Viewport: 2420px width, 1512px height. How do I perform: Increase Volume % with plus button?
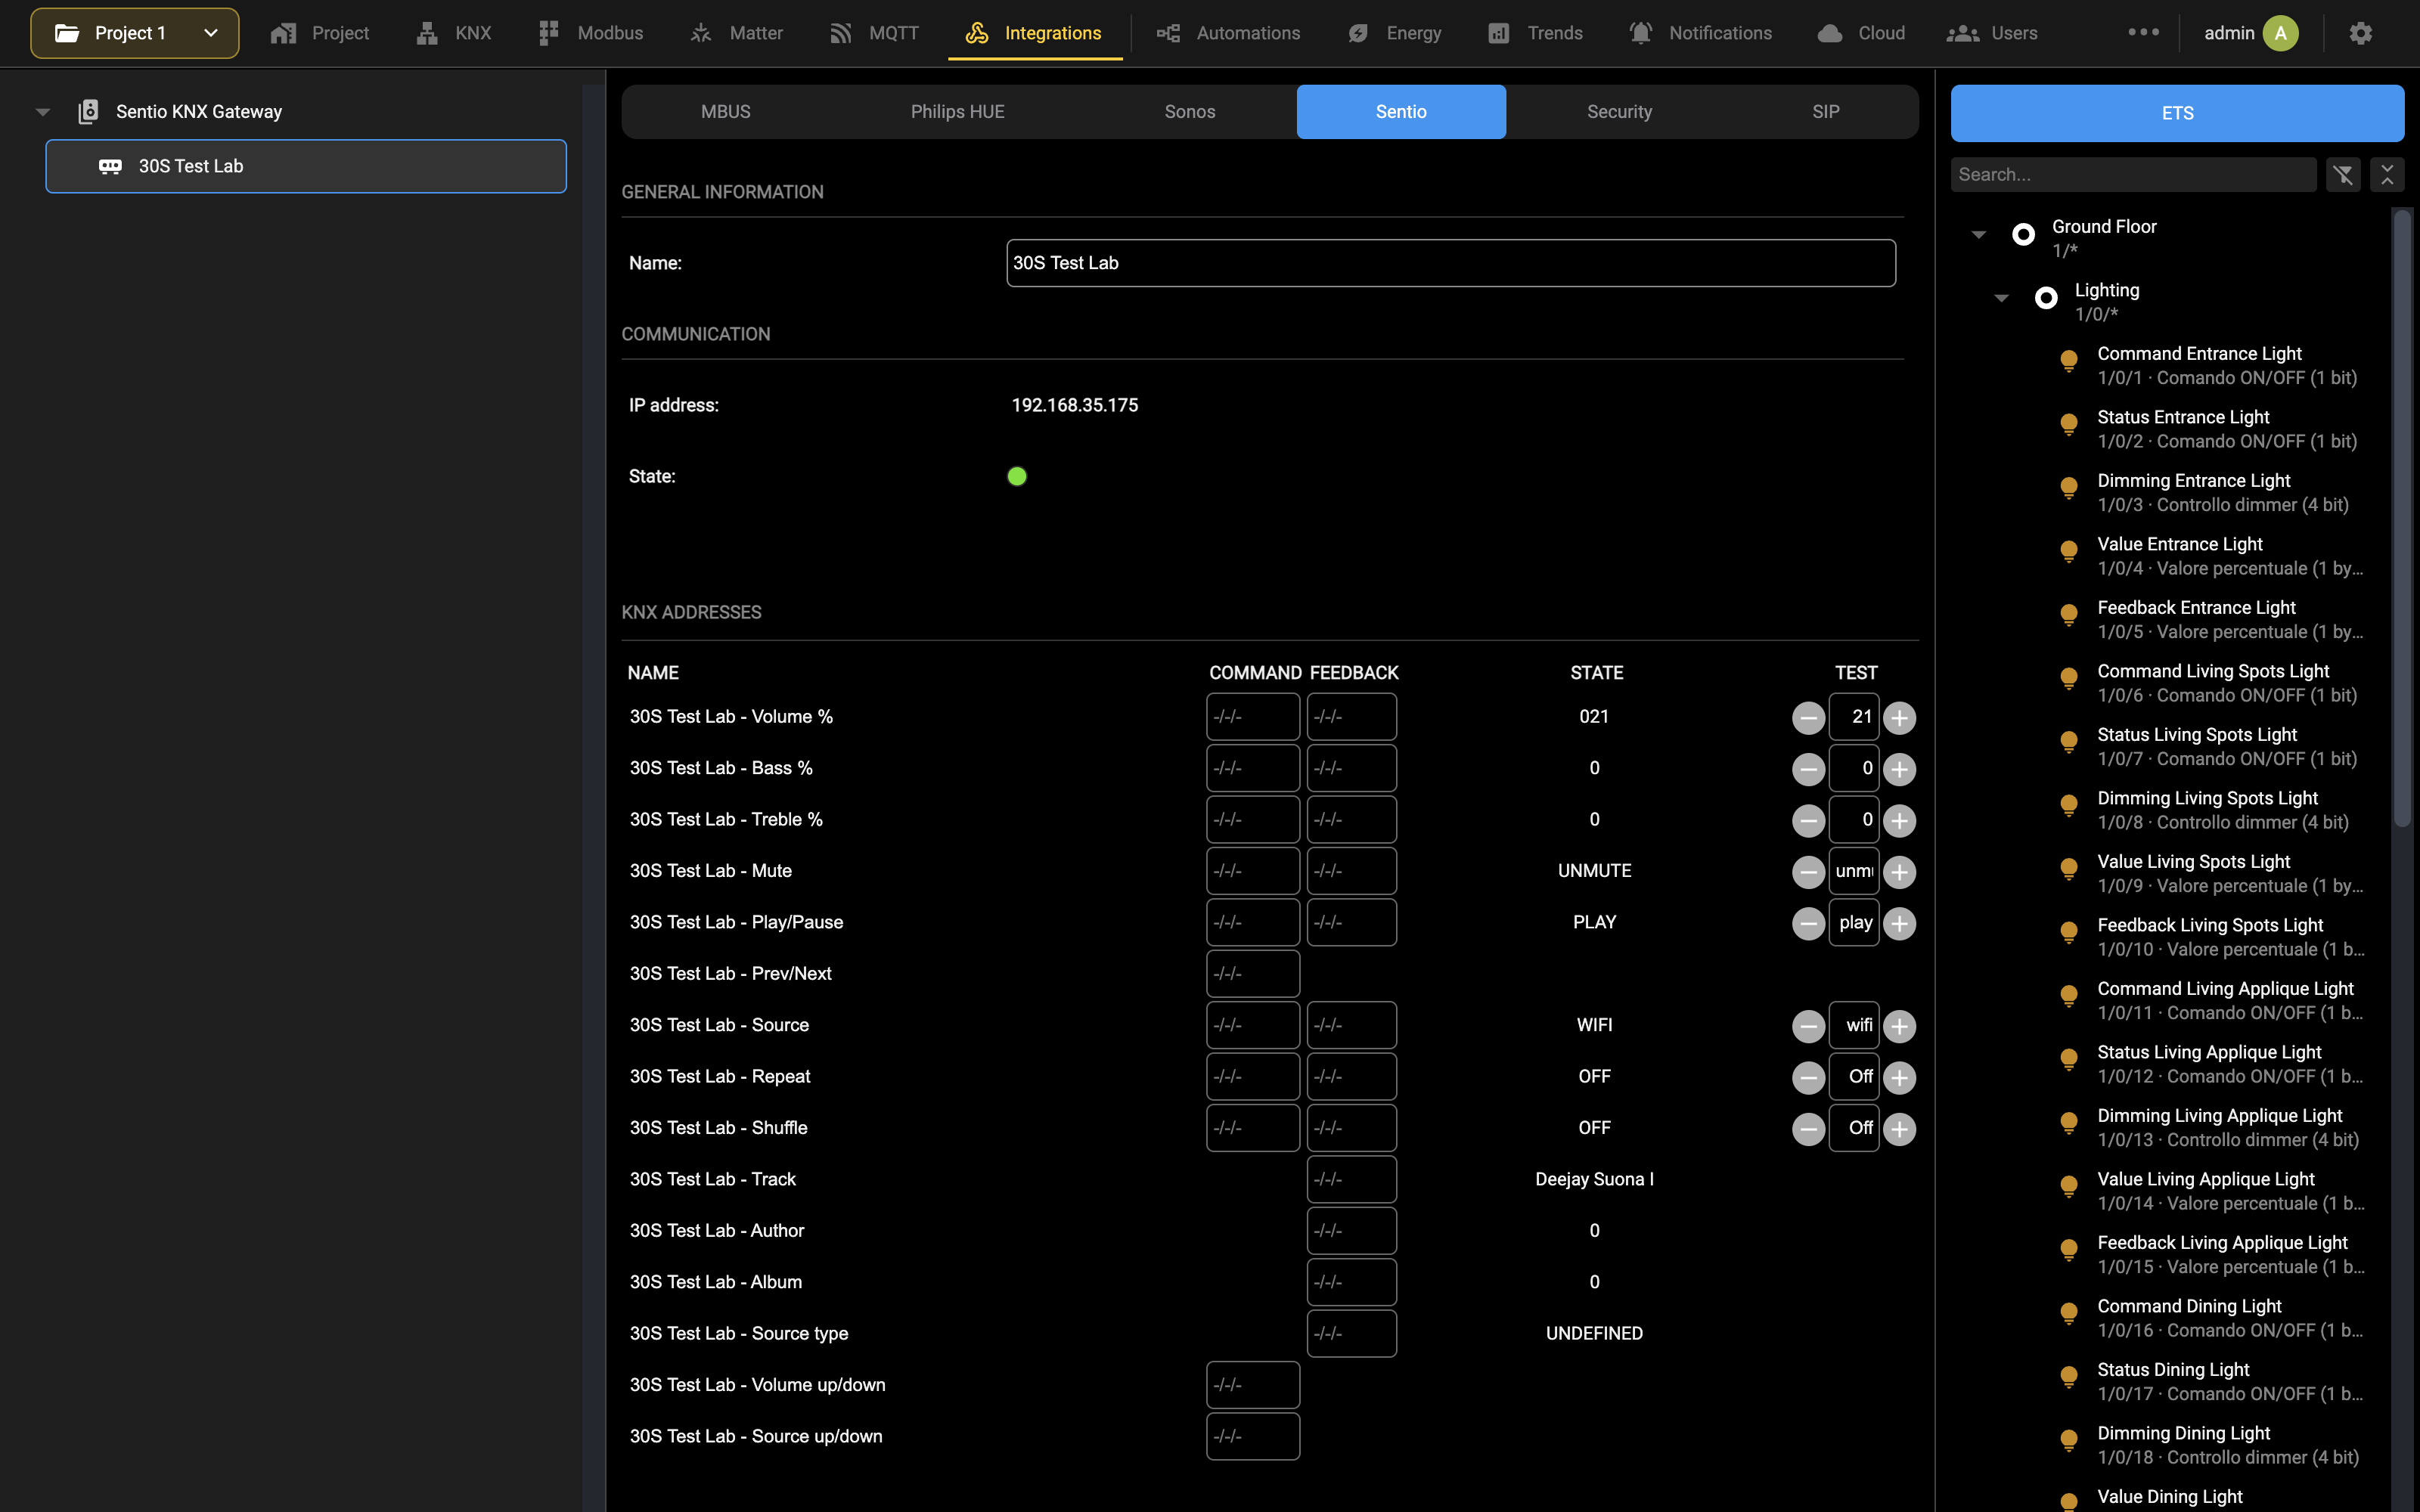coord(1899,718)
